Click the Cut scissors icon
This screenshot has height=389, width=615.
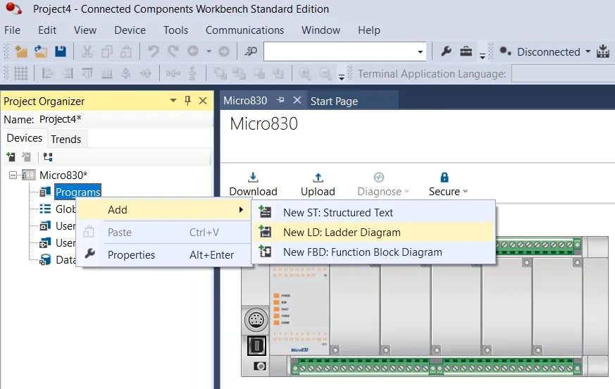87,51
